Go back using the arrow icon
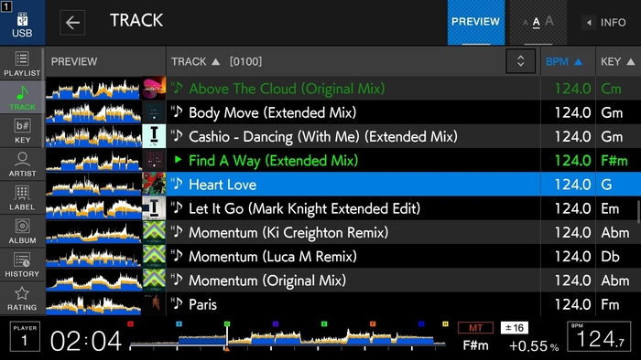641x360 pixels. point(72,23)
